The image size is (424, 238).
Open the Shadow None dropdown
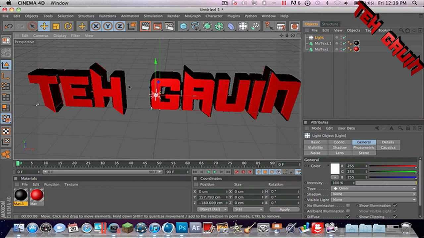(374, 194)
